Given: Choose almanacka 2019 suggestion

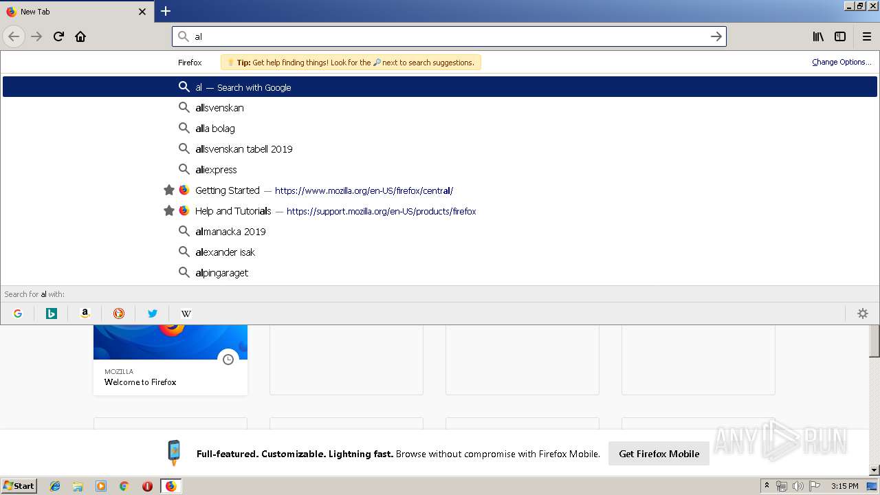Looking at the screenshot, I should (440, 231).
